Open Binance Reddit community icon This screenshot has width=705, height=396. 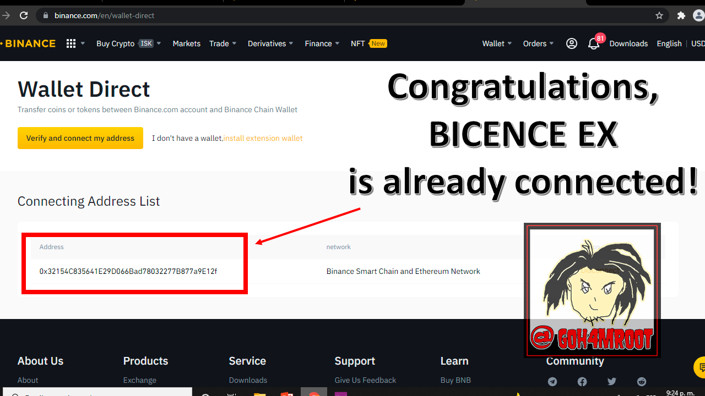pyautogui.click(x=642, y=382)
